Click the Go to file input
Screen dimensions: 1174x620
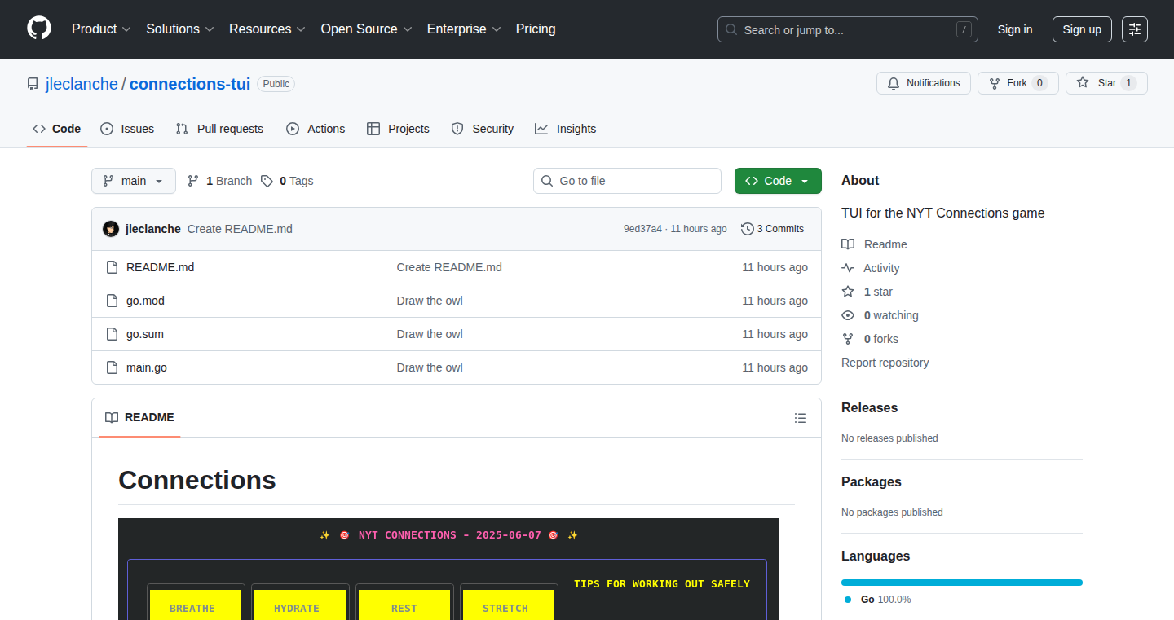628,181
